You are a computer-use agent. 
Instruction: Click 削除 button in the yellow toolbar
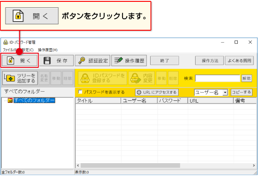coord(173,78)
